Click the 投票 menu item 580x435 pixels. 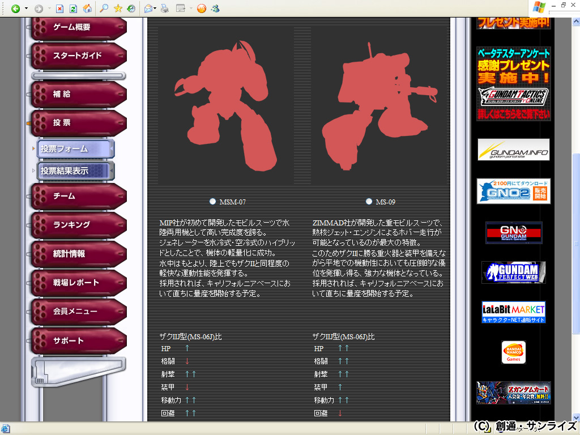point(79,123)
